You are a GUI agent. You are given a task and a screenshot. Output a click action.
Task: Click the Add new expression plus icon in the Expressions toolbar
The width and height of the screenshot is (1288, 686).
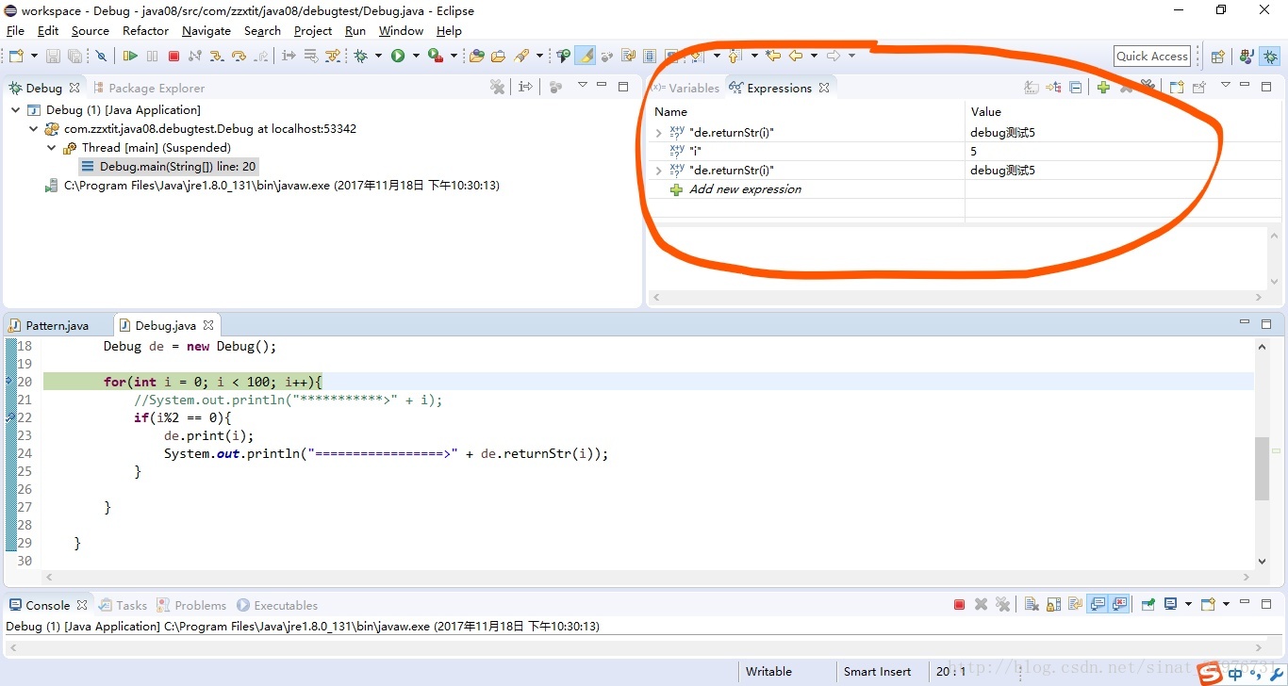click(x=1103, y=88)
